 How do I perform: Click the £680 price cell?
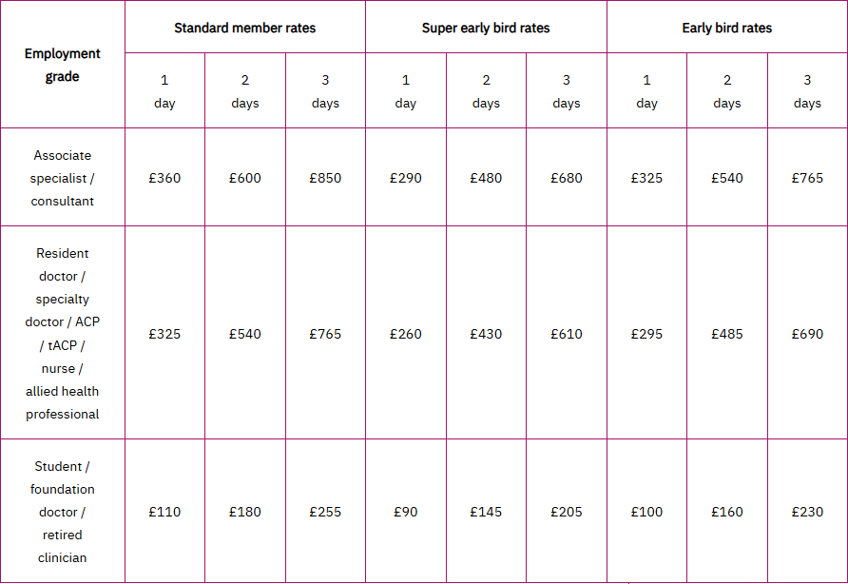[567, 178]
